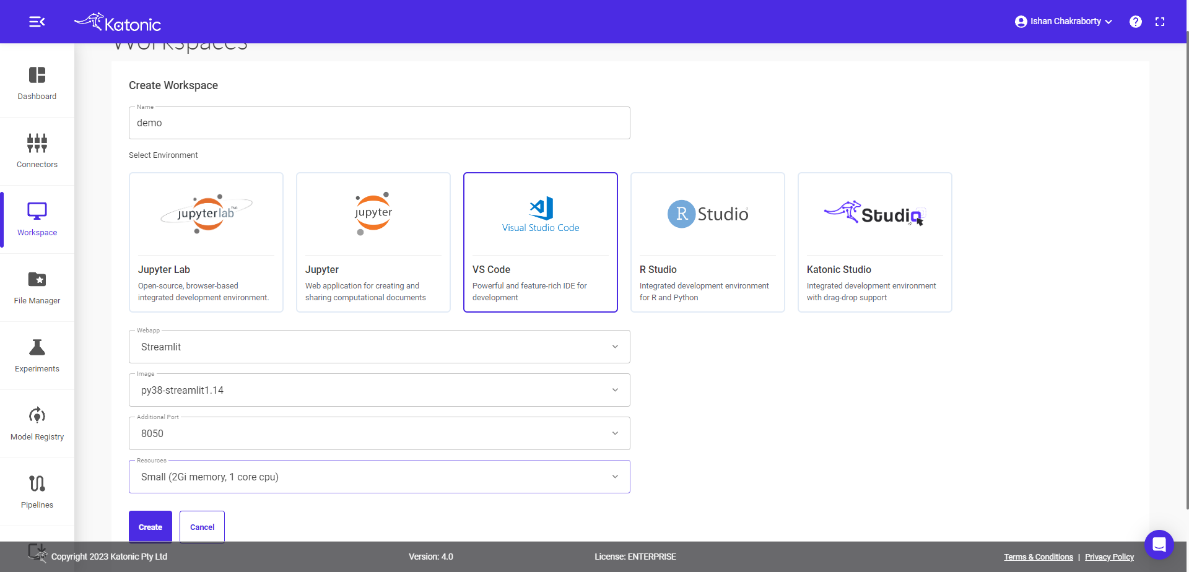Image resolution: width=1189 pixels, height=572 pixels.
Task: Toggle fullscreen mode icon in the header
Action: pyautogui.click(x=1160, y=22)
